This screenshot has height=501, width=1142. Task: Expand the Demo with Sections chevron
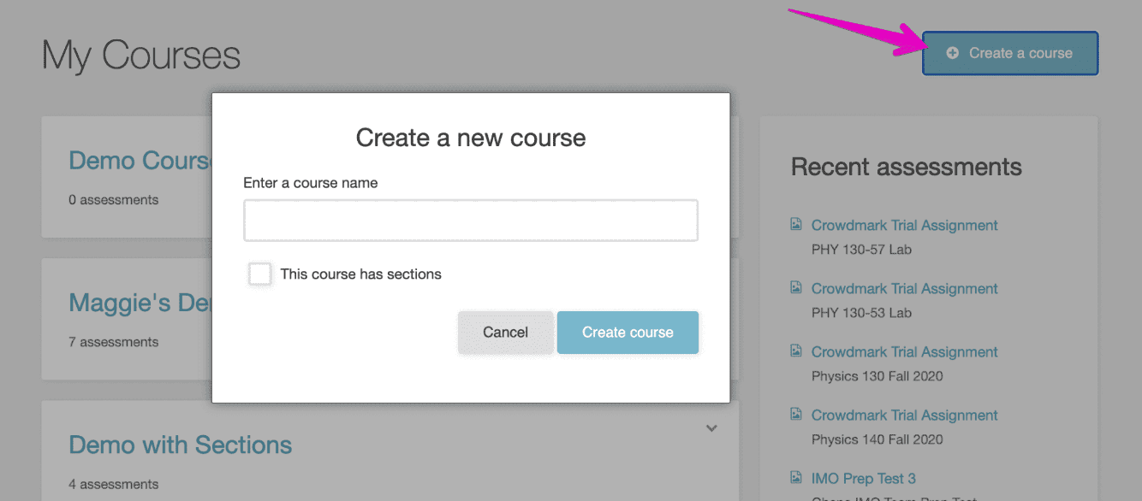[x=711, y=428]
